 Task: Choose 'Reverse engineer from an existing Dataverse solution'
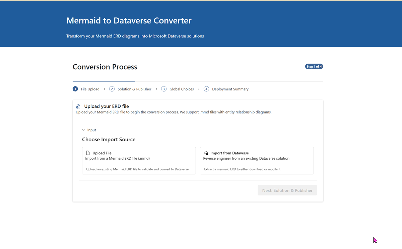257,161
